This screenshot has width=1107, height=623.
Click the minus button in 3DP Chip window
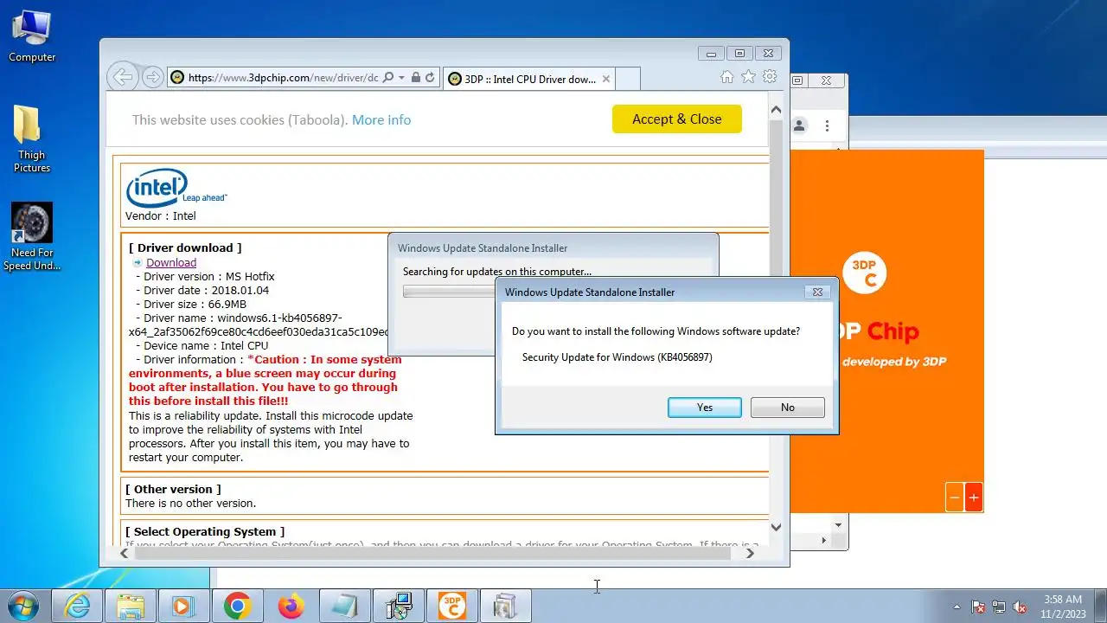click(954, 498)
